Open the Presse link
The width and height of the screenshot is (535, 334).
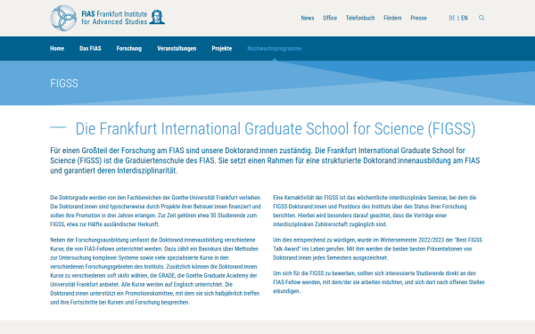(x=418, y=18)
